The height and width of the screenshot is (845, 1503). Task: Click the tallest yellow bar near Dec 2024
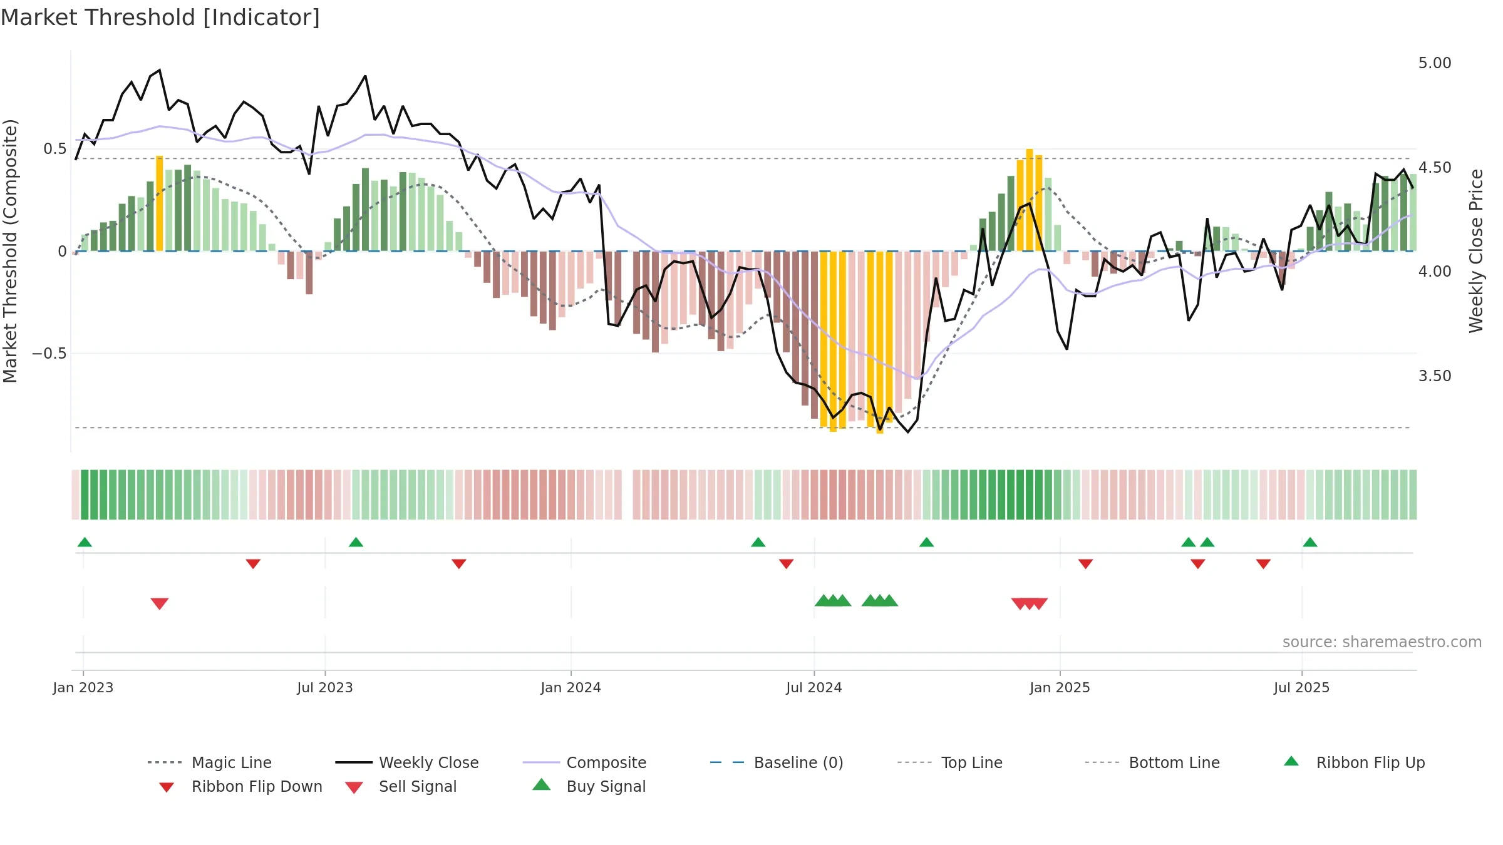pyautogui.click(x=1030, y=200)
